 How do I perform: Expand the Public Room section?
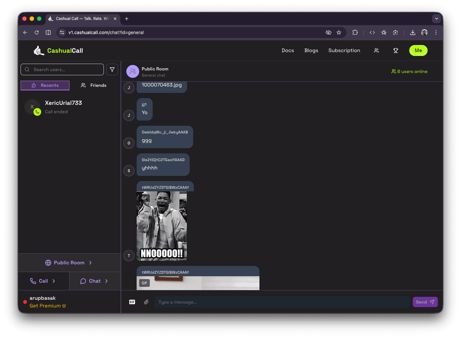pos(69,262)
